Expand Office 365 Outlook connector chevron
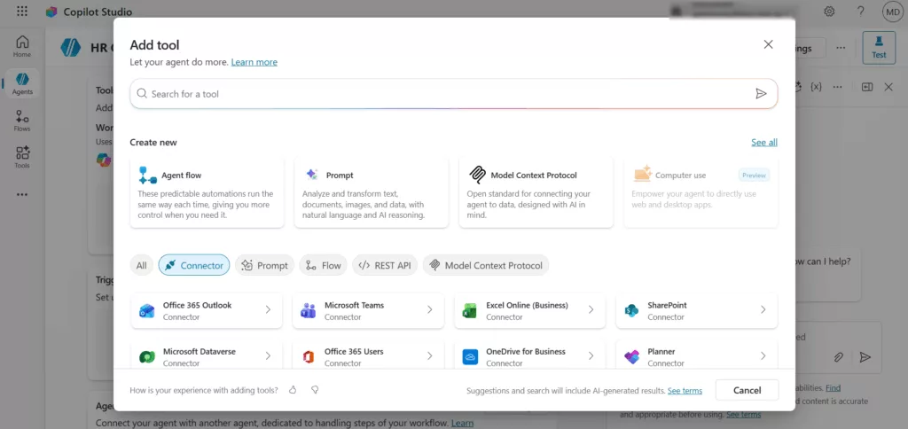908x429 pixels. (268, 309)
